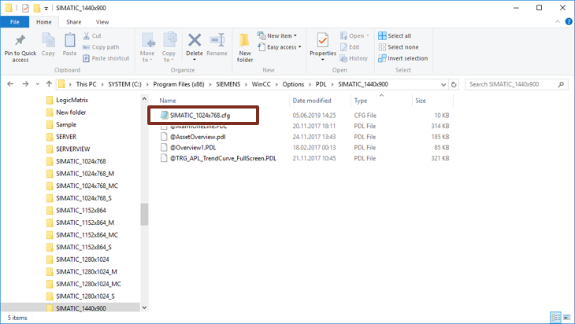The height and width of the screenshot is (324, 575).
Task: Click navigation pane scroll down arrow
Action: point(144,308)
